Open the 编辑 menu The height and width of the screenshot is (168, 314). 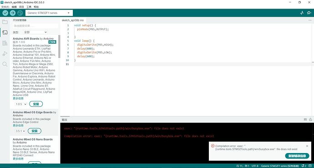[14, 7]
